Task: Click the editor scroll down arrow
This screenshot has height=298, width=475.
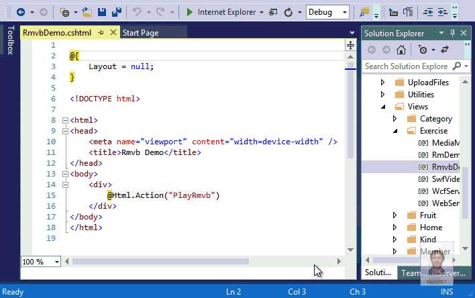Action: pyautogui.click(x=350, y=250)
